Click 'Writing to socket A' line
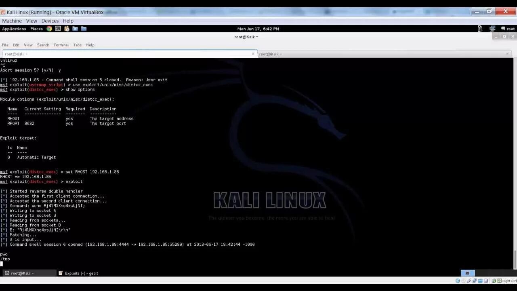This screenshot has width=517, height=291. pos(28,211)
